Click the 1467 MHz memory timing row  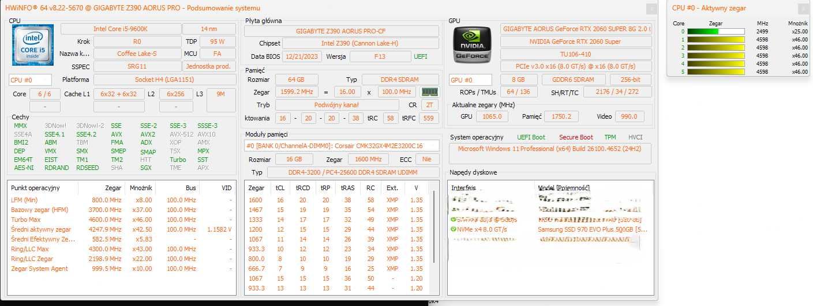(338, 210)
